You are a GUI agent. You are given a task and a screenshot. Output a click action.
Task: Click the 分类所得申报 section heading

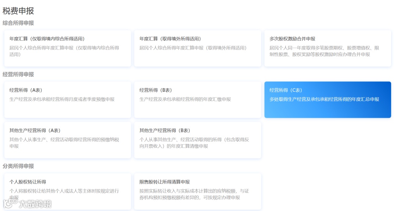[18, 166]
